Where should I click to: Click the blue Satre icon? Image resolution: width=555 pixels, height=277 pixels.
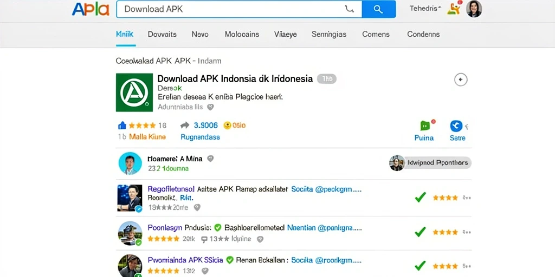456,126
